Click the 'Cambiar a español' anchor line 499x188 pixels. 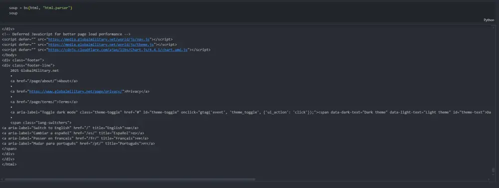73,133
